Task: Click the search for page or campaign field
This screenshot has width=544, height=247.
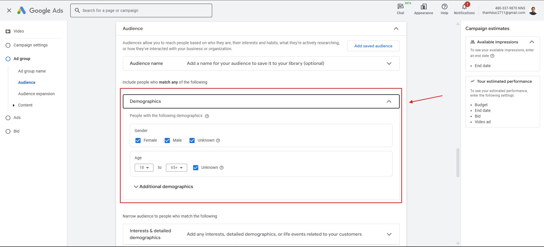Action: pos(141,10)
